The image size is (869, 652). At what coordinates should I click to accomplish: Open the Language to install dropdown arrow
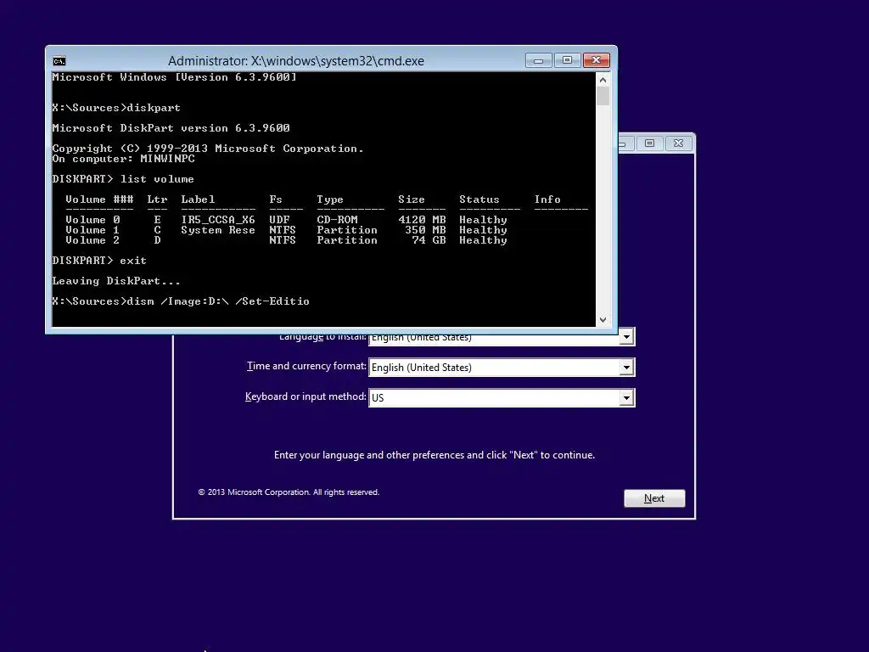[626, 336]
